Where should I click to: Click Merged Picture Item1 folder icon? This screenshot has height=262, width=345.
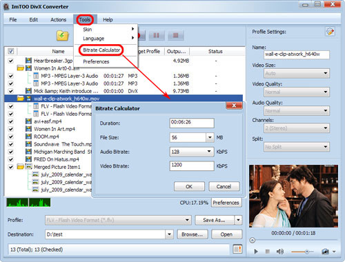21,167
